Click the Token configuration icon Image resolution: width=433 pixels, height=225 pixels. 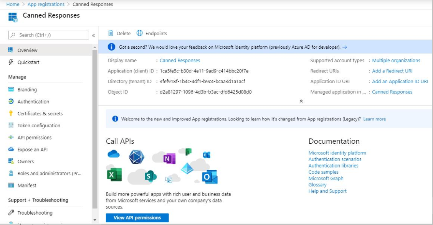(11, 125)
